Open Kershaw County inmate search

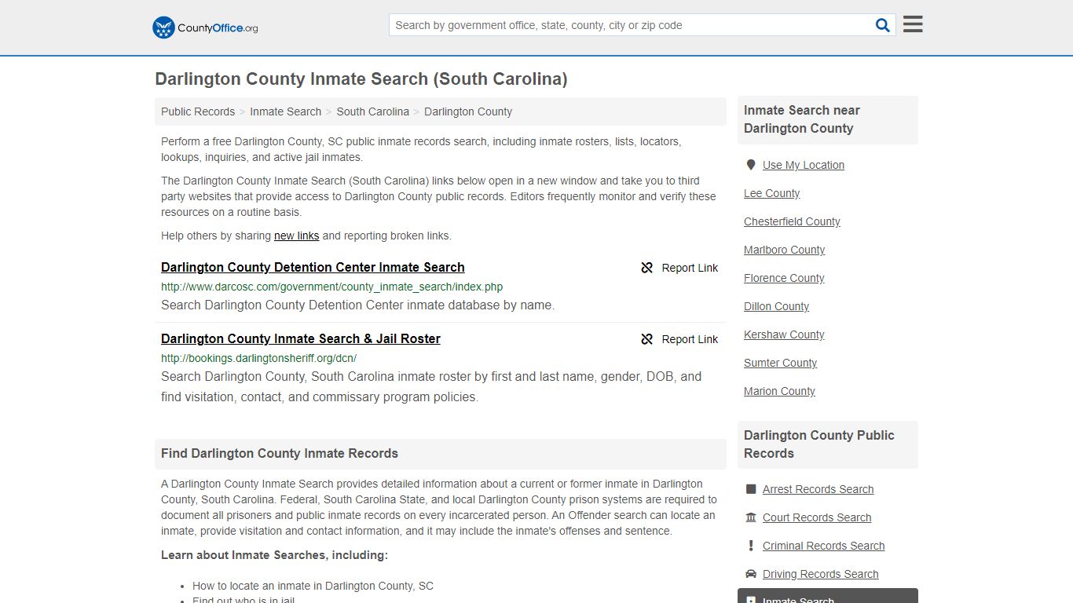(784, 334)
